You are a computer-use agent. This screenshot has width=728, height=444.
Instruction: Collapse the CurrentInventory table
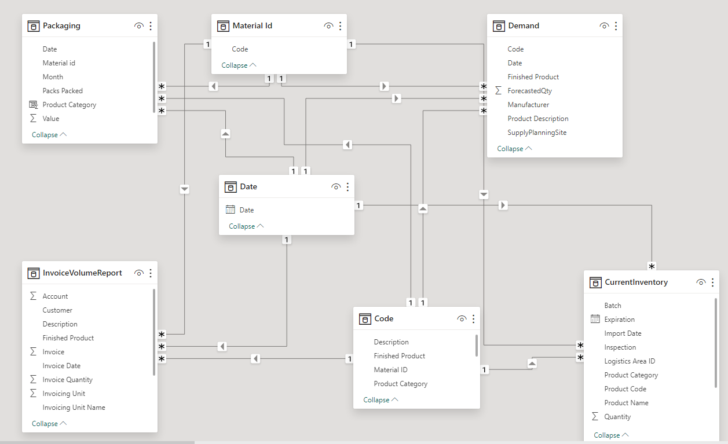coord(611,435)
